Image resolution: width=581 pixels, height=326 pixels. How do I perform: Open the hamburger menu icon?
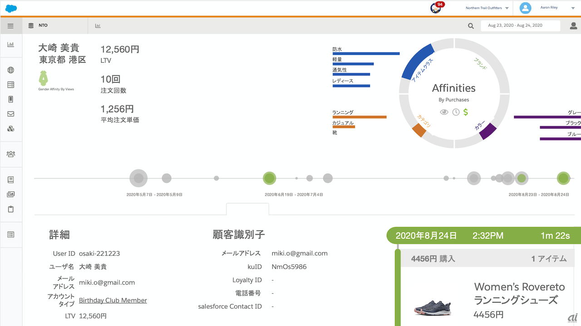pos(10,26)
